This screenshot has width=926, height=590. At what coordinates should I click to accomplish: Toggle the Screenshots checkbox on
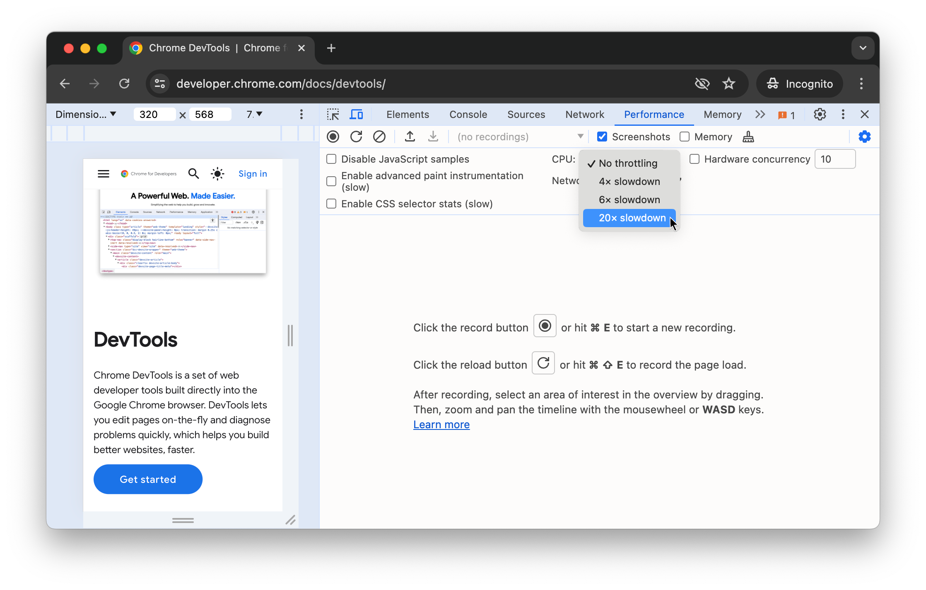[x=602, y=137]
